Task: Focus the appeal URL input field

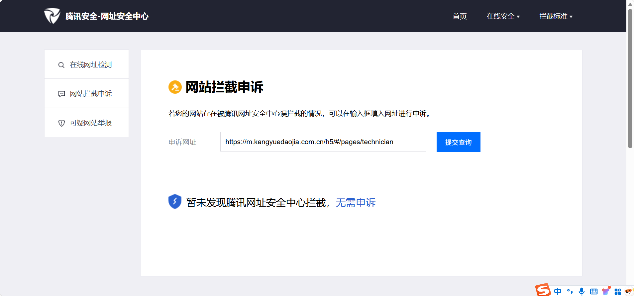Action: [323, 142]
